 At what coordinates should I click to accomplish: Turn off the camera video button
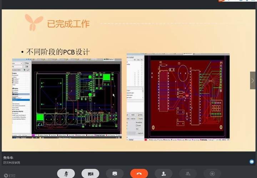[x=90, y=173]
